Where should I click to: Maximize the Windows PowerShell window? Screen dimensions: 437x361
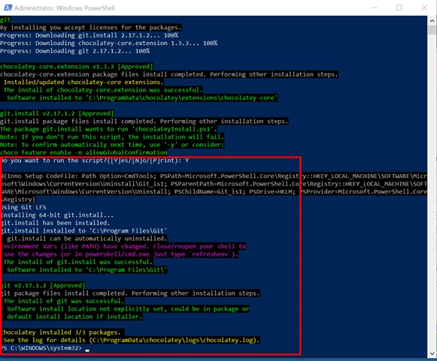click(x=399, y=8)
